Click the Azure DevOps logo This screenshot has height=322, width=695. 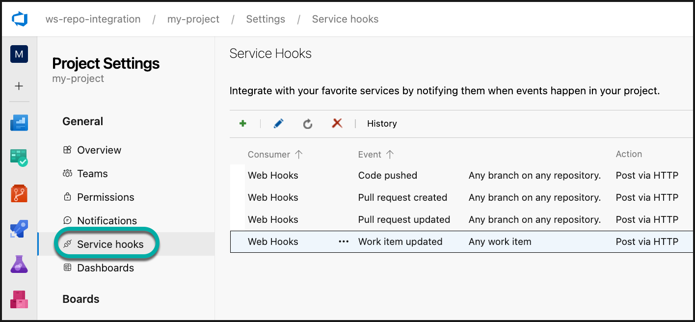(20, 20)
